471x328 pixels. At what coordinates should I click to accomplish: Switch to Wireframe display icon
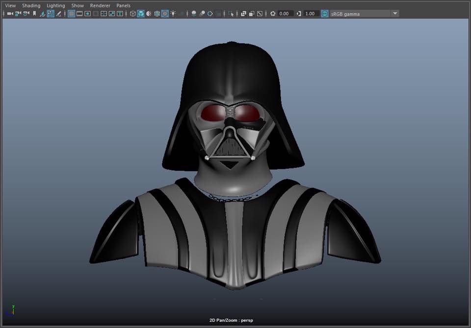133,14
